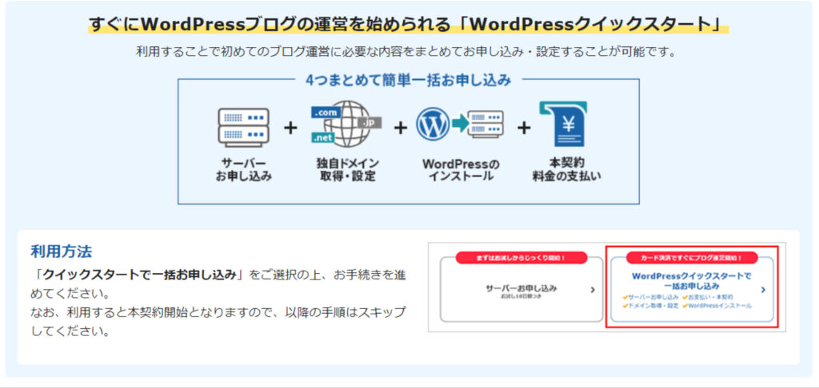The height and width of the screenshot is (388, 819).
Task: Click the .com domain tag
Action: [326, 113]
